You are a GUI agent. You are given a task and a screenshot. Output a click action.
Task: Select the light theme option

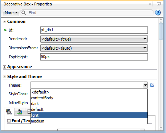click(89, 115)
